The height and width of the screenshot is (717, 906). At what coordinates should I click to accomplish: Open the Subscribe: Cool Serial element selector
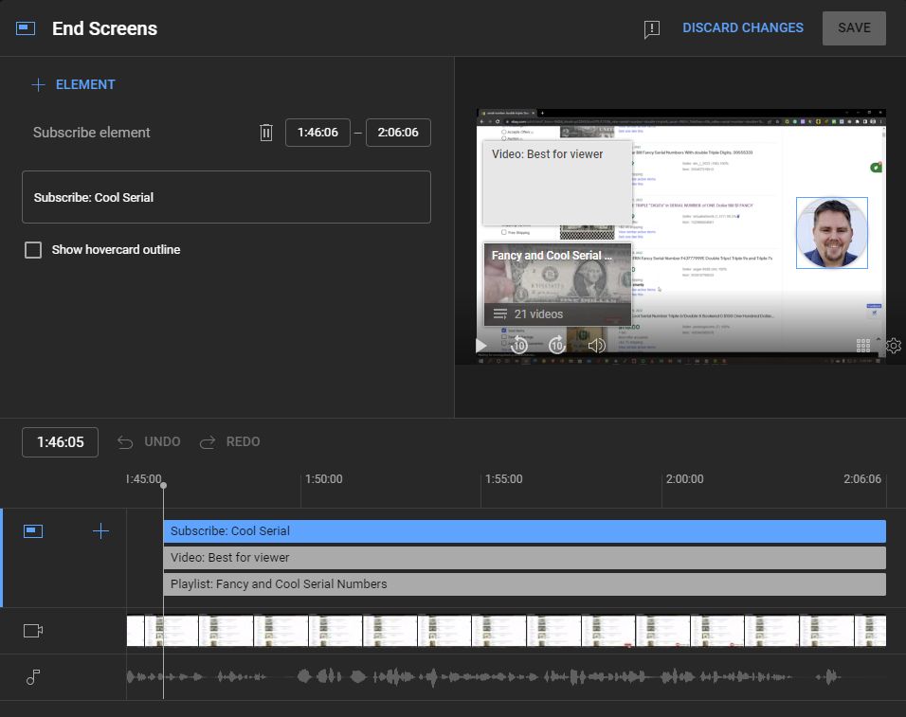pos(226,197)
